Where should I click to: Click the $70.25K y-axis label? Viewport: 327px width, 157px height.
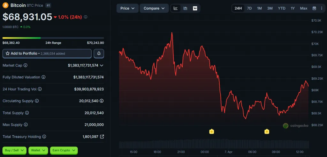pyautogui.click(x=317, y=32)
